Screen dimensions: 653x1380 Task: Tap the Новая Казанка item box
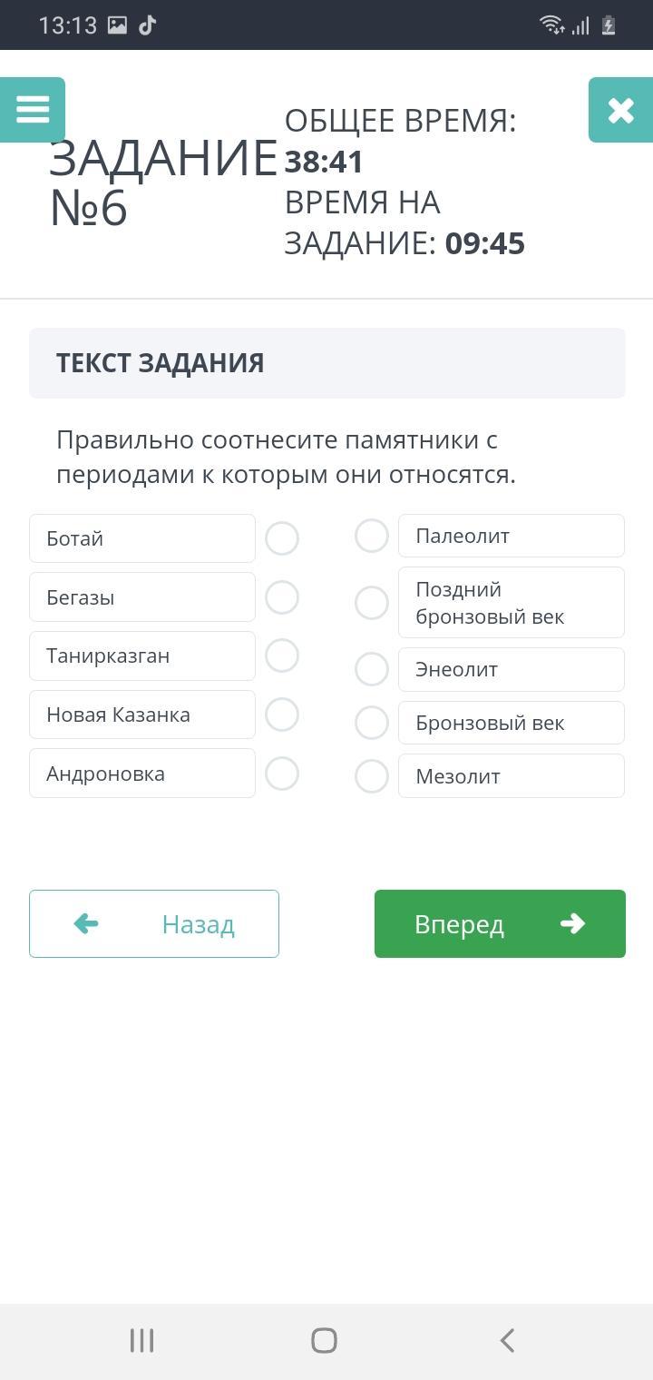pos(142,715)
